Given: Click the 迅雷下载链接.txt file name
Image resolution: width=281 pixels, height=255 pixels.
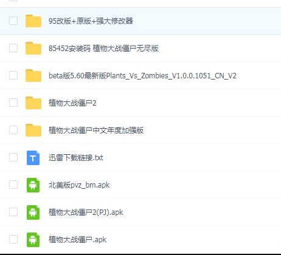Looking at the screenshot, I should coord(76,157).
